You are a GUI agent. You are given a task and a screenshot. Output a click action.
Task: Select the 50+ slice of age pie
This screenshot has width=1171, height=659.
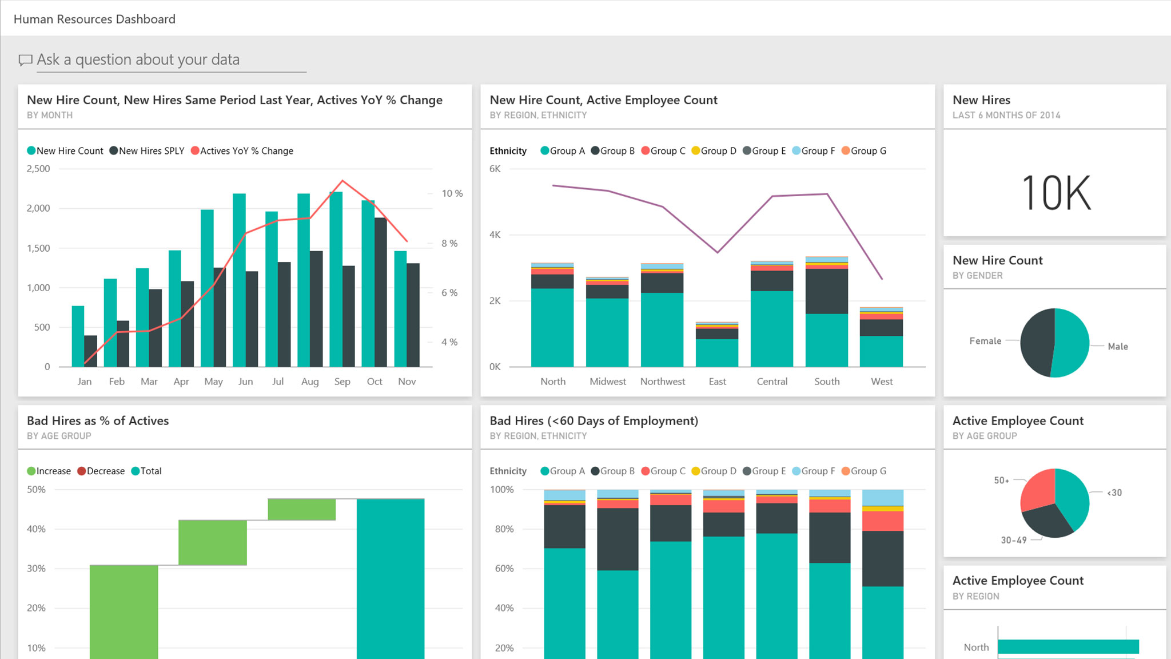[1039, 490]
